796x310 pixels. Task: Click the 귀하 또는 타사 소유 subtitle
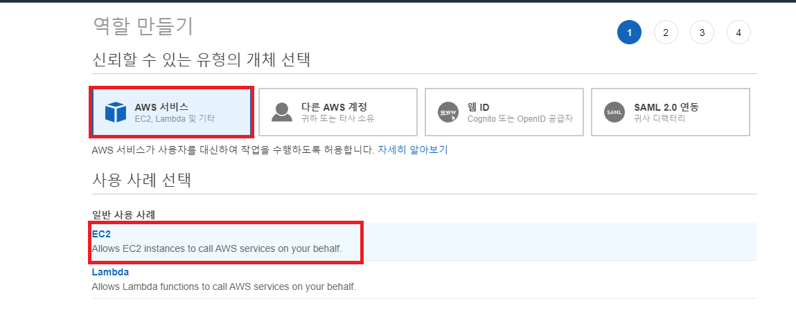[x=337, y=119]
